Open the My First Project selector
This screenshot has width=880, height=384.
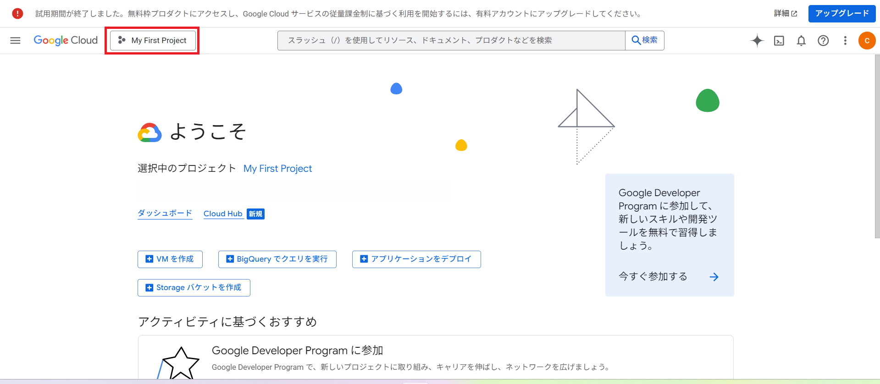pos(153,40)
